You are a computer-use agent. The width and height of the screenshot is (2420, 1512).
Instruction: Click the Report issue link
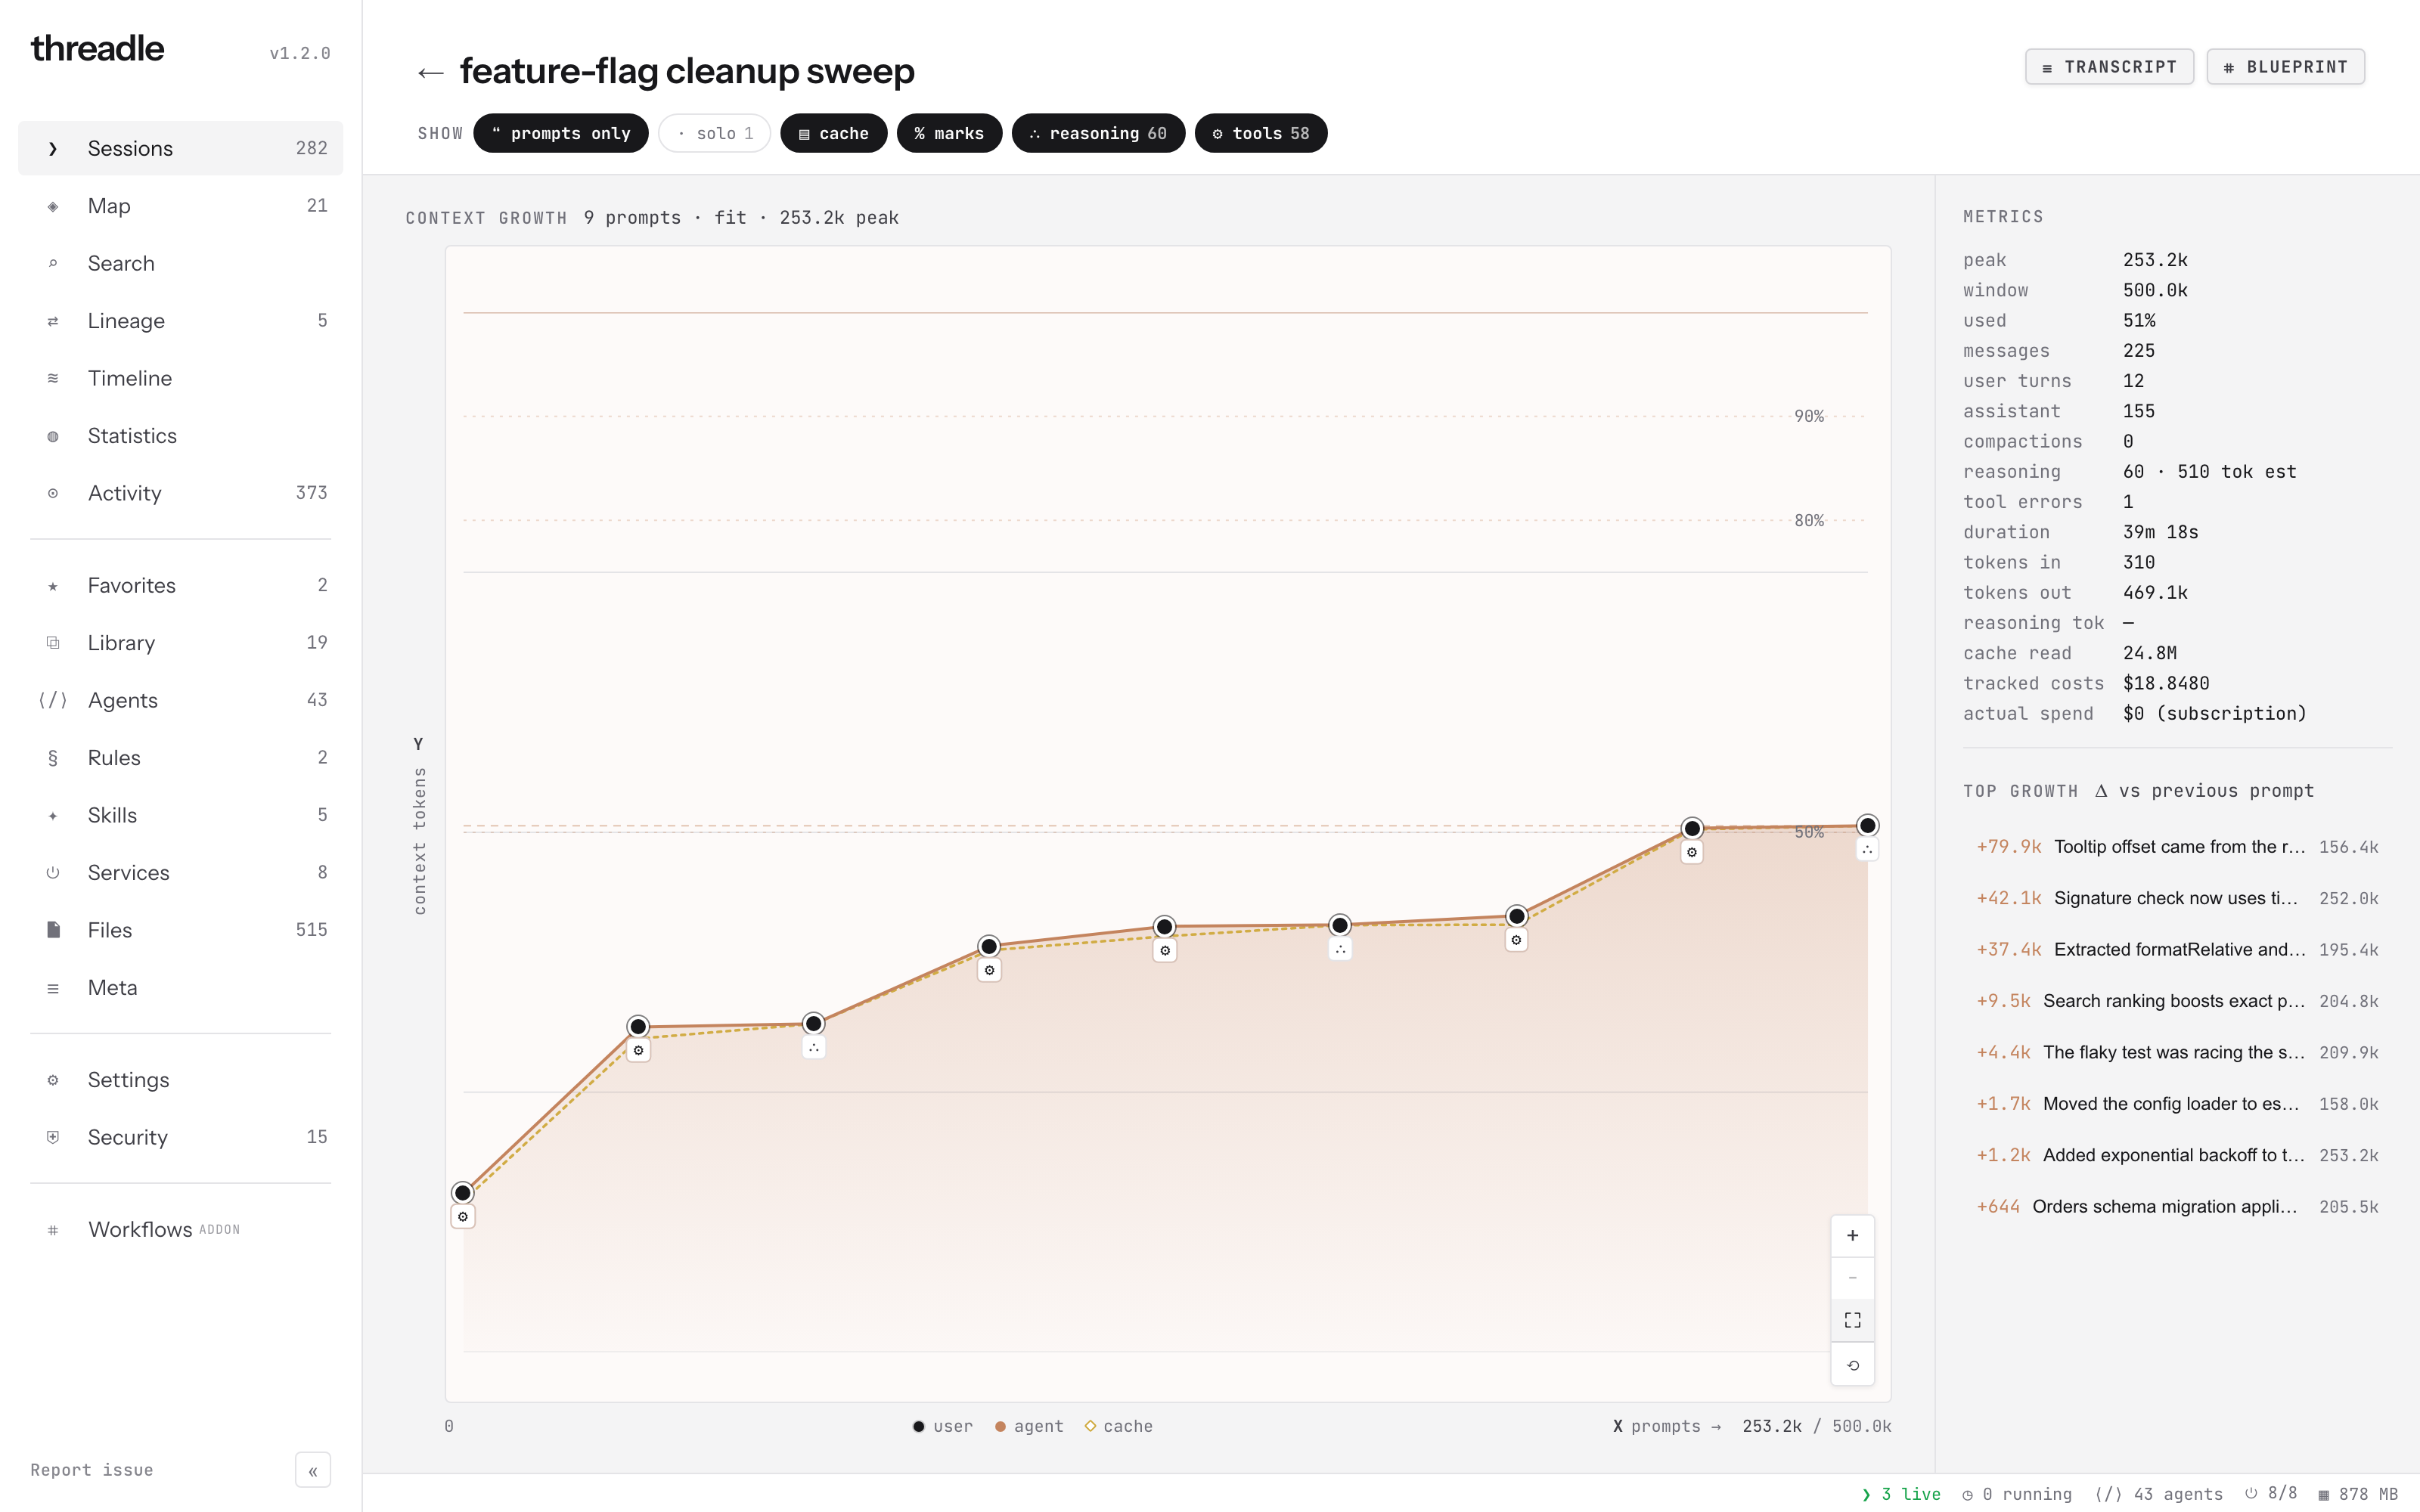pos(92,1470)
